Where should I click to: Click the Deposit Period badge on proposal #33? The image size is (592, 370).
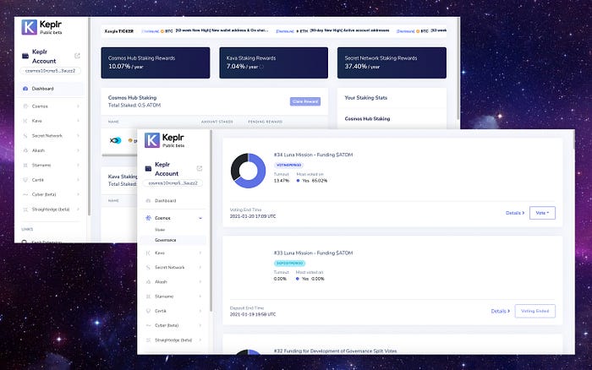289,264
